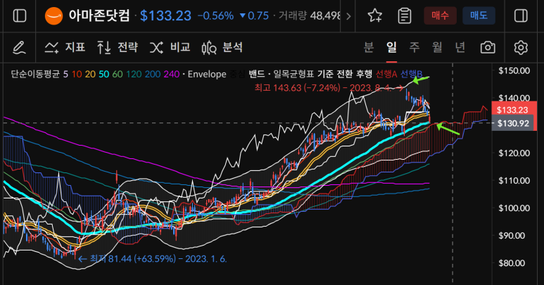Switch to 분 minute chart tab
This screenshot has height=285, width=544.
click(x=369, y=47)
